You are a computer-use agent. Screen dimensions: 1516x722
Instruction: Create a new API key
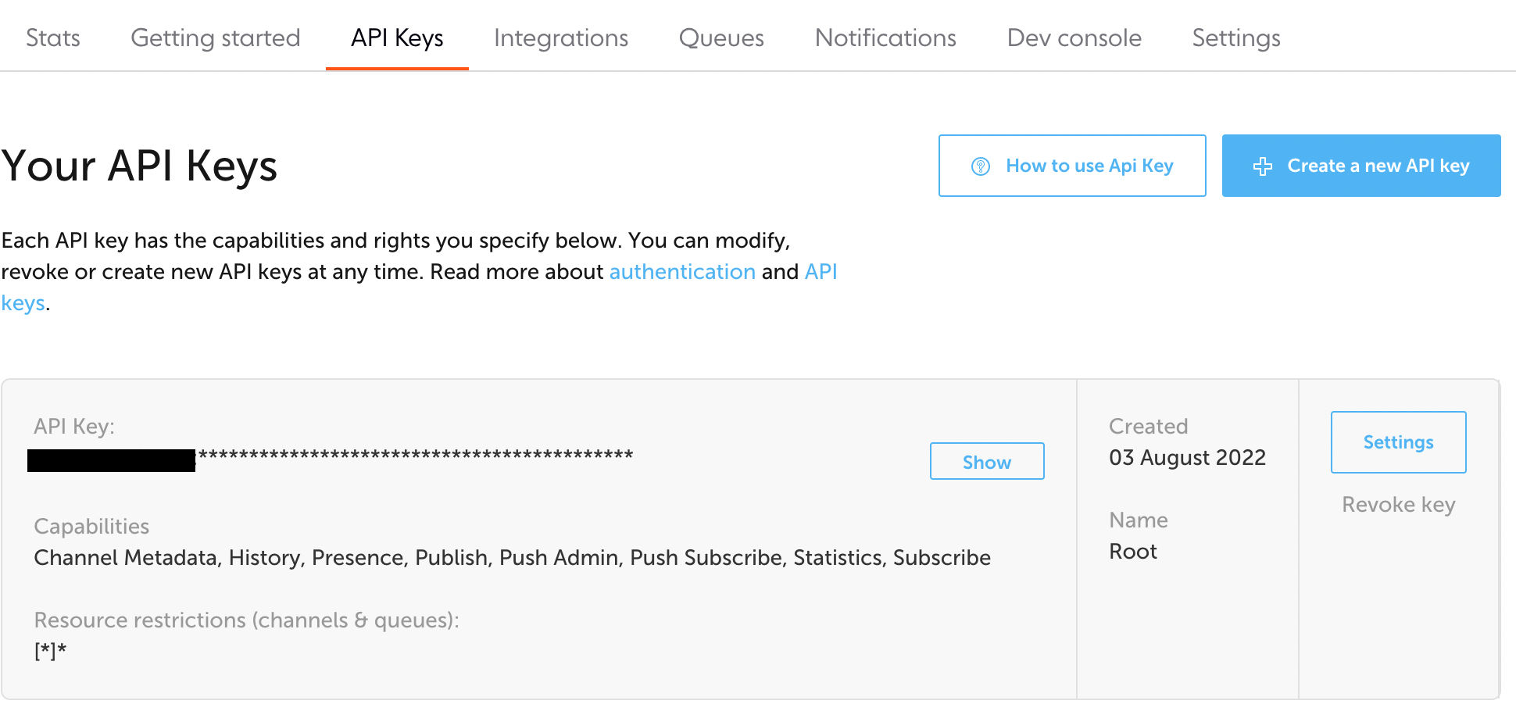[x=1361, y=166]
